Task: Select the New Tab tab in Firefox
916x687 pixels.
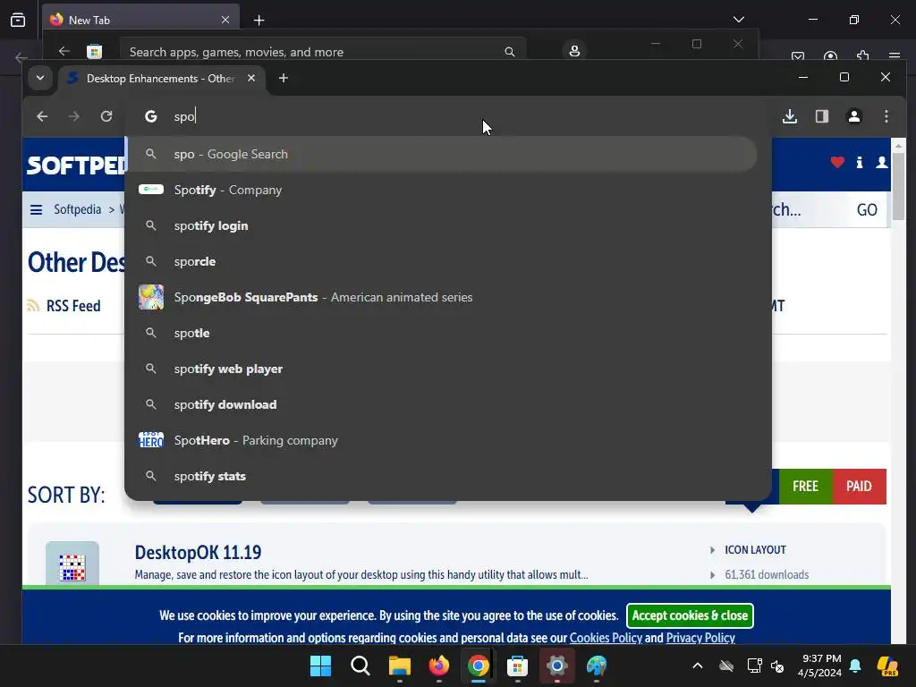Action: click(x=140, y=20)
